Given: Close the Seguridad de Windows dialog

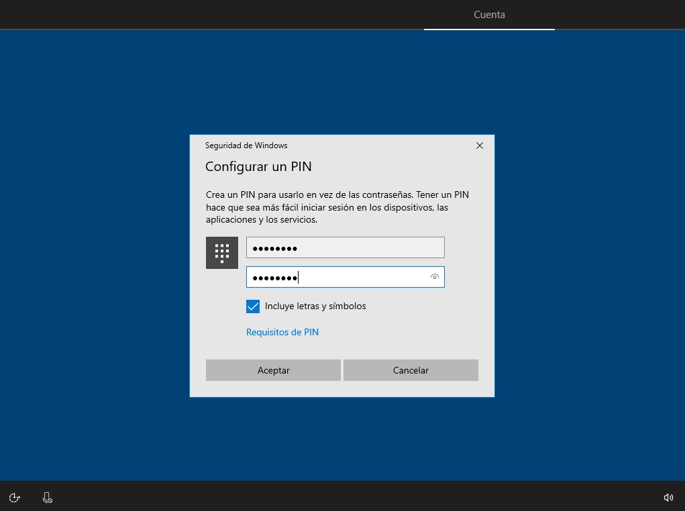Looking at the screenshot, I should [x=479, y=146].
